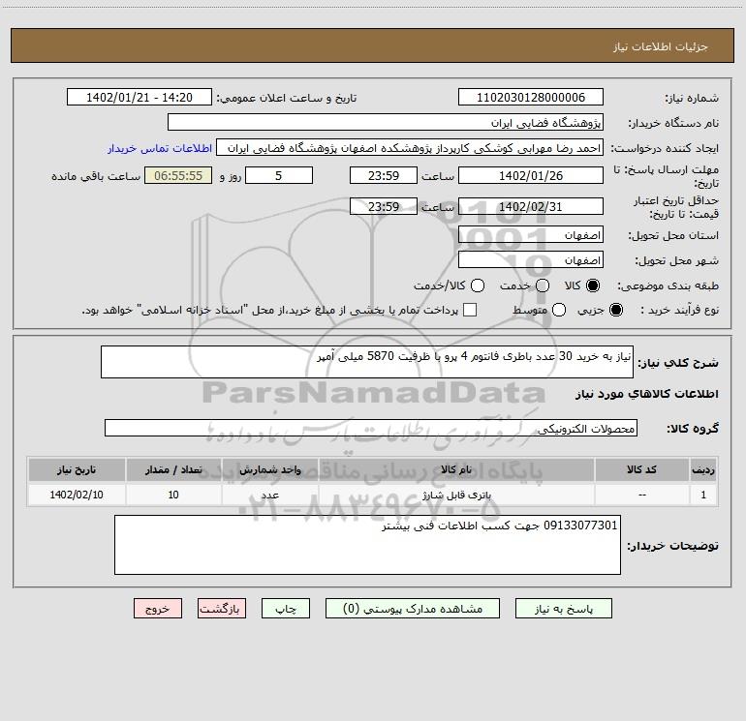Choose the متوسط purchase type radio
This screenshot has width=746, height=721.
coord(559,310)
